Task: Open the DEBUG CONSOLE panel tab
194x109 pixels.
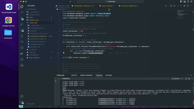Action: coord(86,75)
